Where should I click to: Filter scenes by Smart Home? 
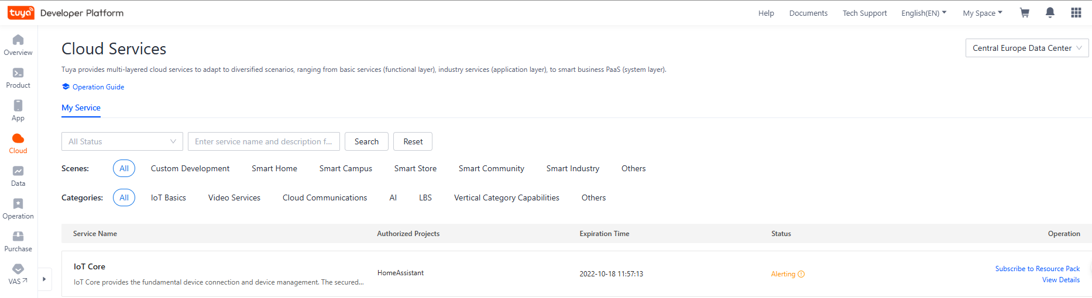274,168
